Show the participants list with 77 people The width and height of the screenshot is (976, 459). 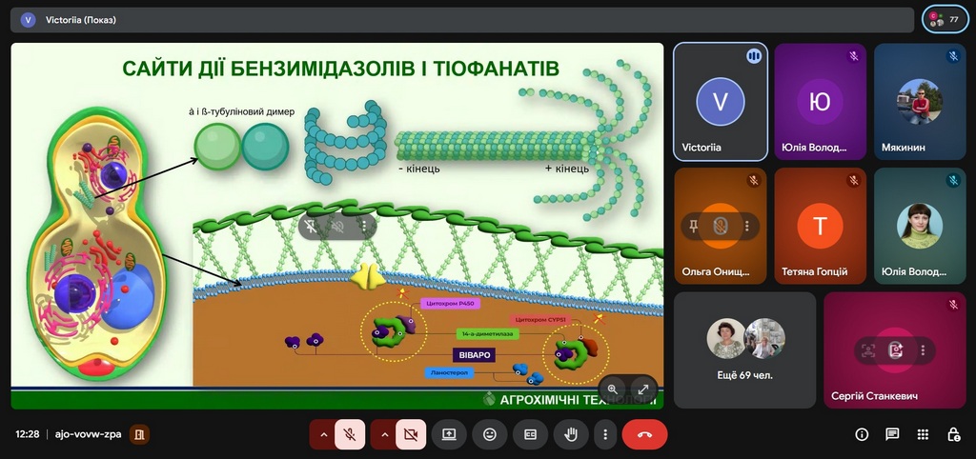pos(945,19)
